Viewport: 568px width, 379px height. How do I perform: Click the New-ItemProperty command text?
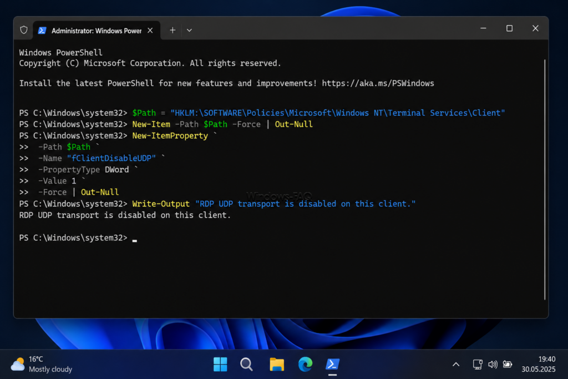(x=170, y=136)
